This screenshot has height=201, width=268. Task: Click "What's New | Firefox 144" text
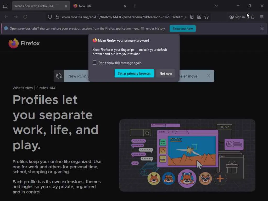(34, 88)
